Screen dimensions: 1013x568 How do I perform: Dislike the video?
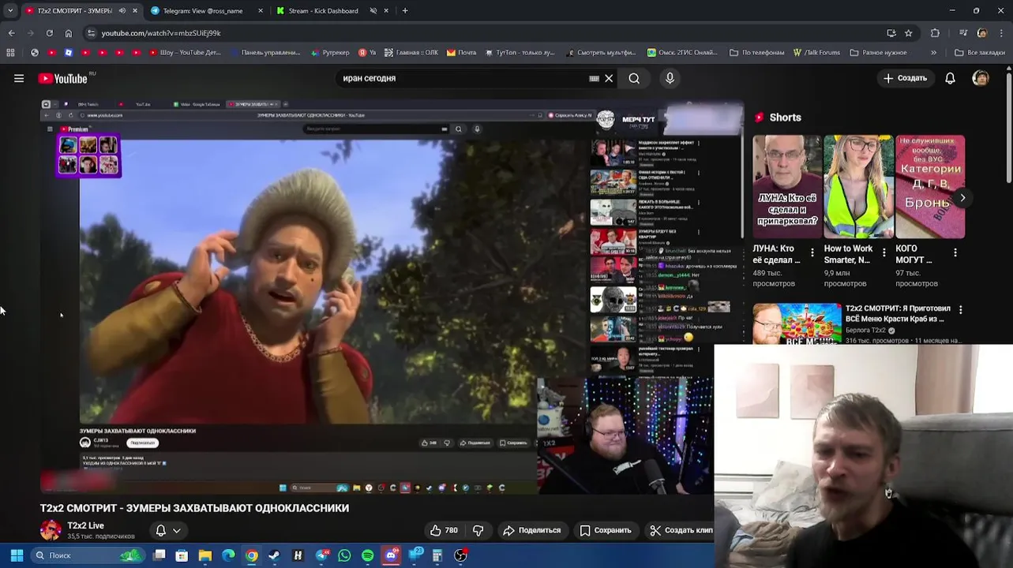coord(478,530)
